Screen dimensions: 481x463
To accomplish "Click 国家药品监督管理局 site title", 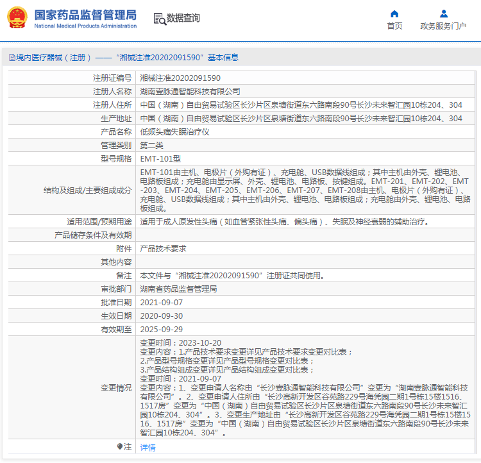I will (x=85, y=15).
